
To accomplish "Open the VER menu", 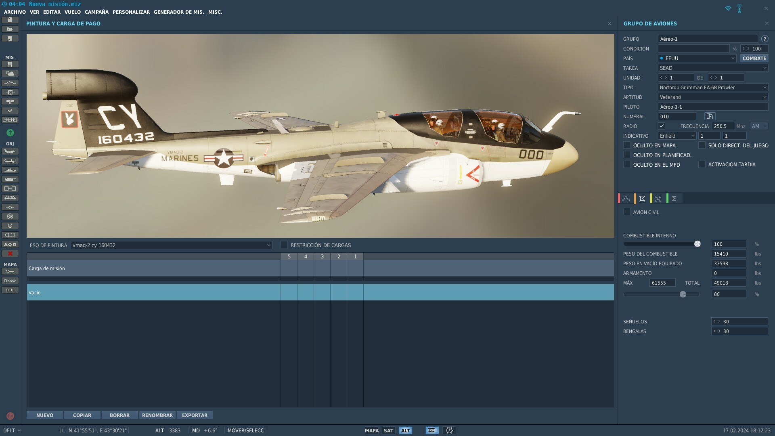I will (x=34, y=12).
